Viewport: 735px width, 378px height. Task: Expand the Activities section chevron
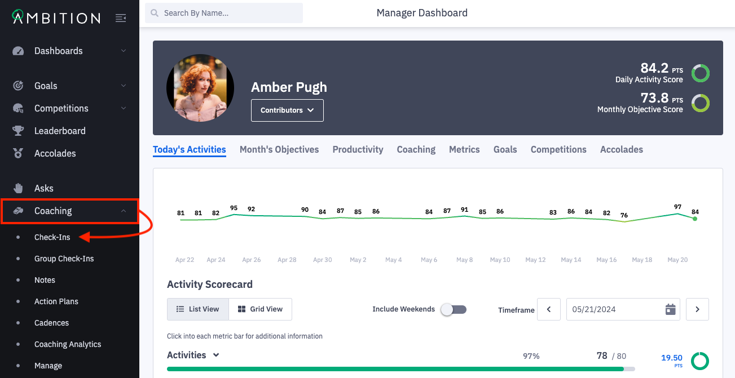pyautogui.click(x=216, y=355)
